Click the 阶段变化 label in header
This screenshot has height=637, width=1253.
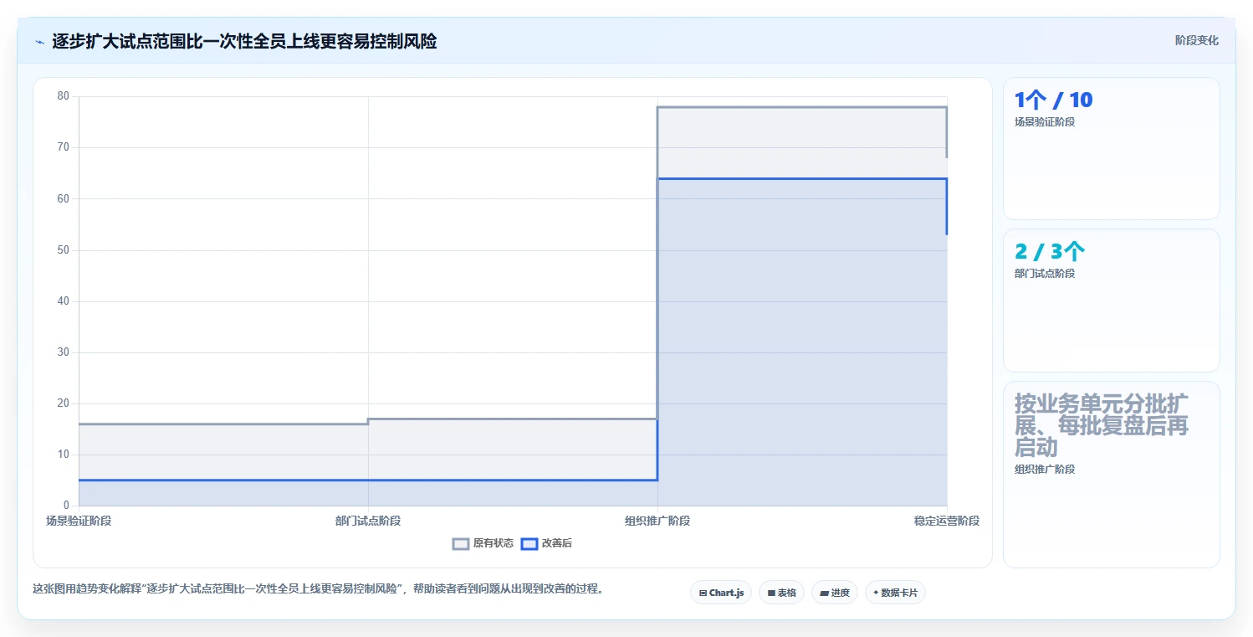point(1197,40)
